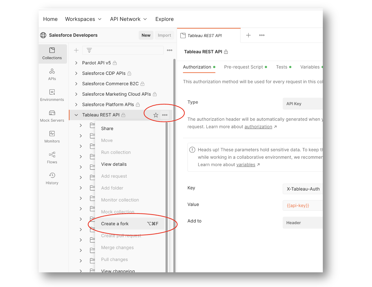
Task: Click the Value field containing {{api-key}}
Action: click(x=303, y=206)
